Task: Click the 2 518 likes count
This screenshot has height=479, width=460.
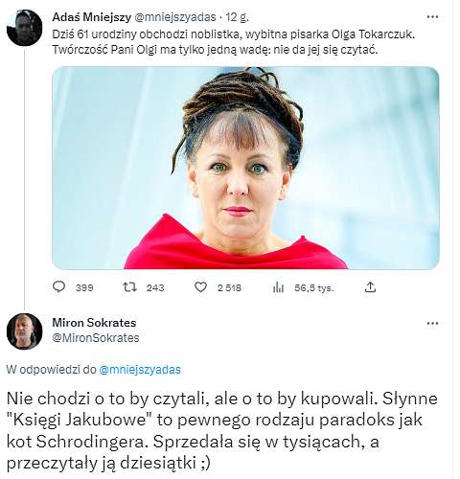Action: pos(229,288)
